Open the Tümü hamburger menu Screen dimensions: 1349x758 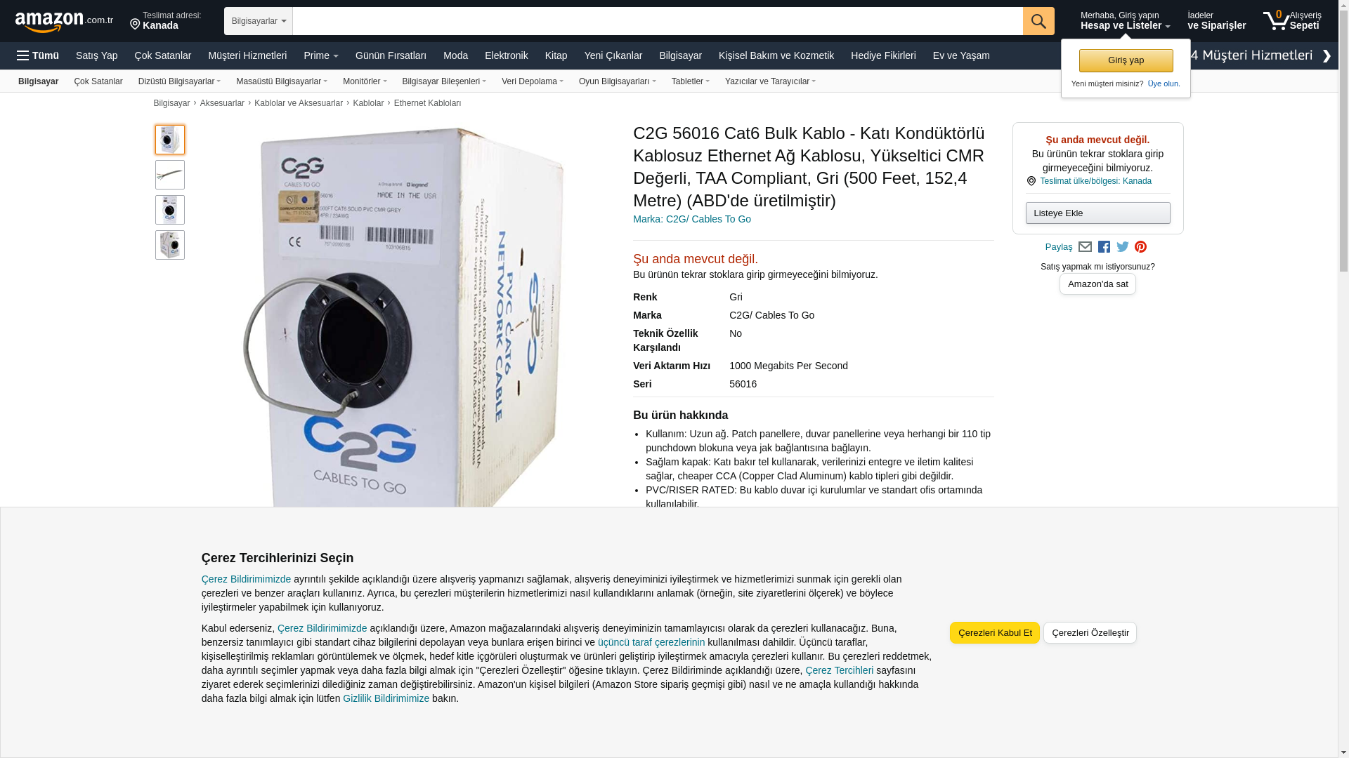tap(38, 55)
